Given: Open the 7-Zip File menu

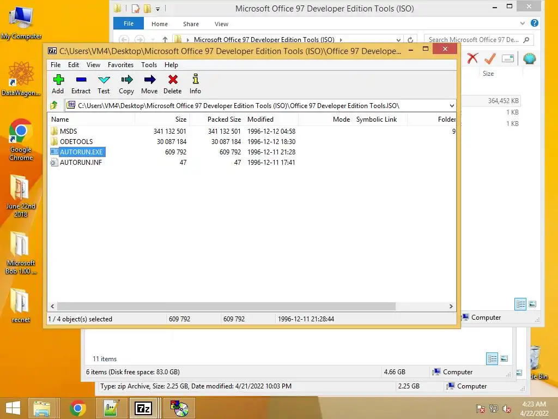Looking at the screenshot, I should click(56, 65).
